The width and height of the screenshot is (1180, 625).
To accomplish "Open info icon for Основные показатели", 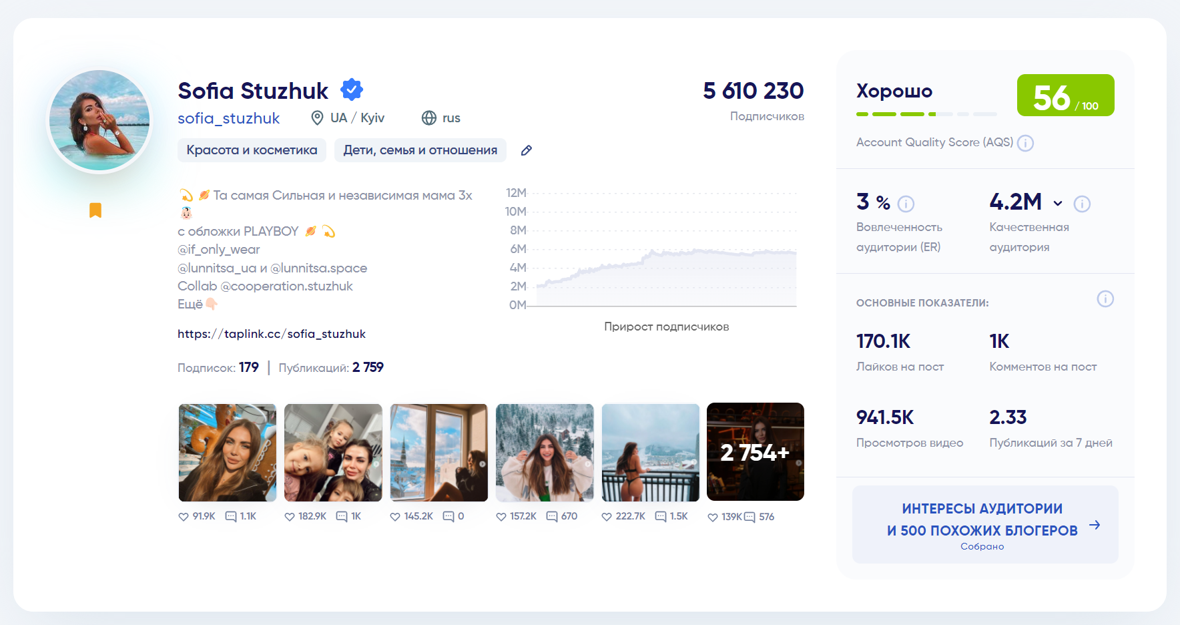I will pos(1105,299).
